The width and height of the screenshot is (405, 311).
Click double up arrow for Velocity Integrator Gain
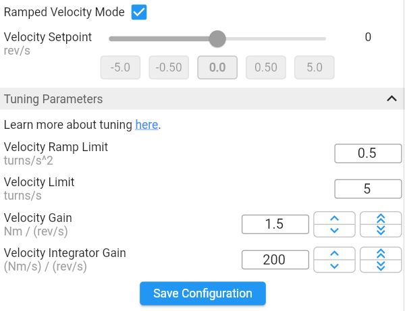pos(381,253)
